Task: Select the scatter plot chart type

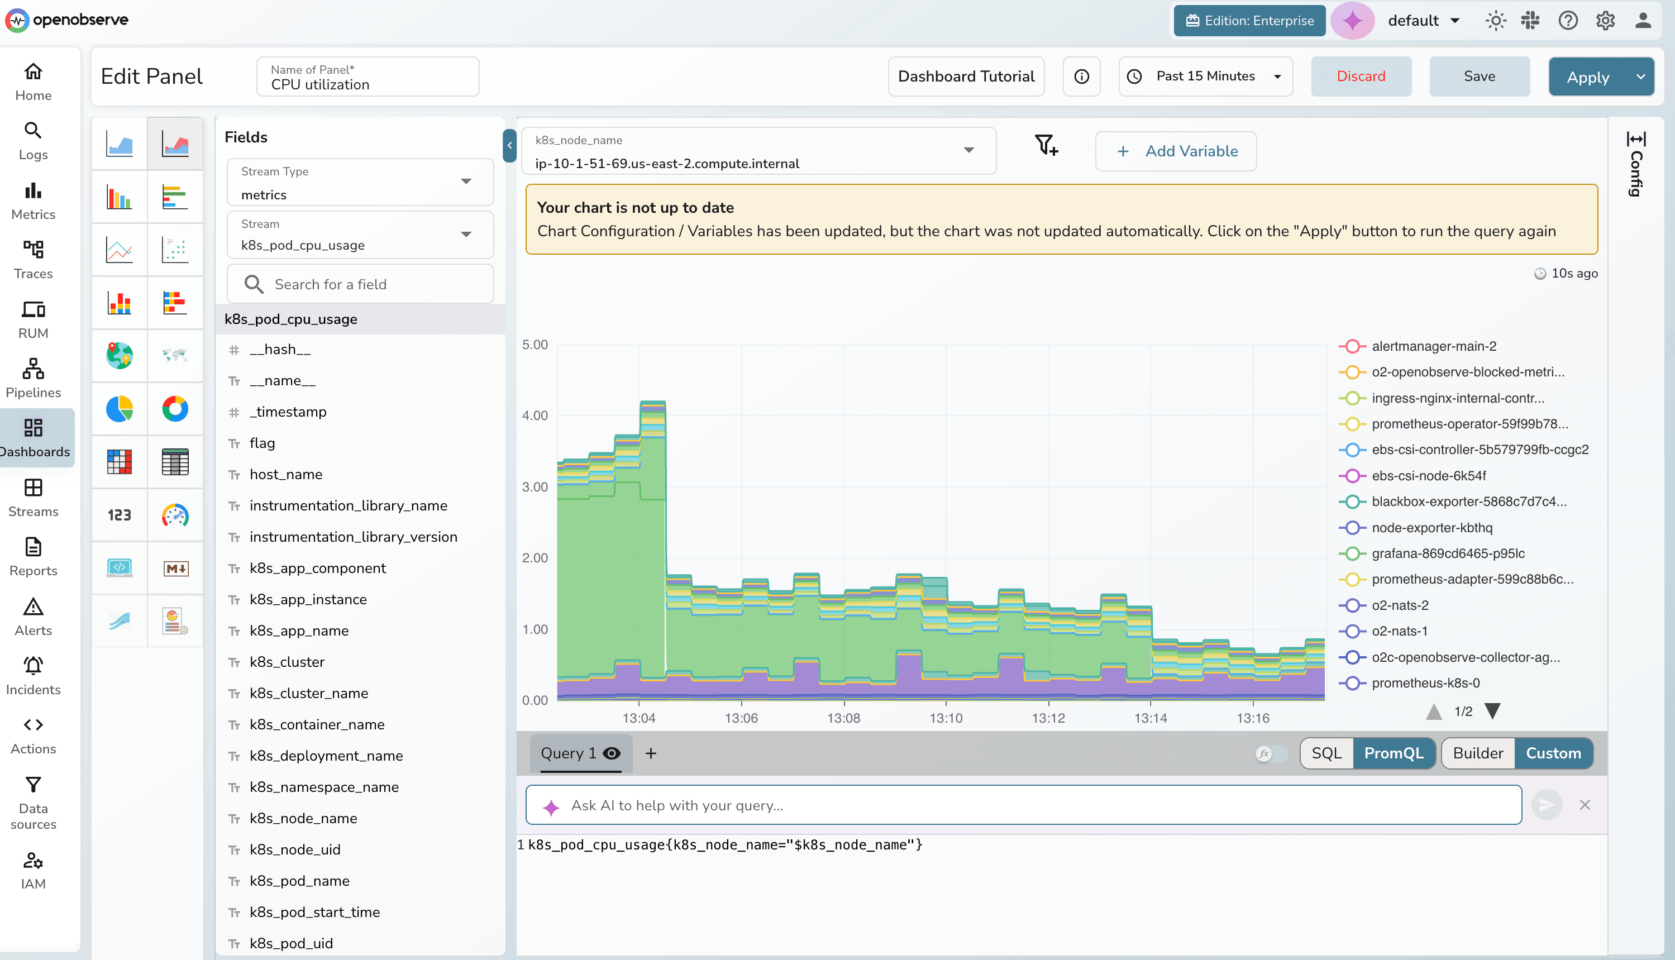Action: click(176, 249)
